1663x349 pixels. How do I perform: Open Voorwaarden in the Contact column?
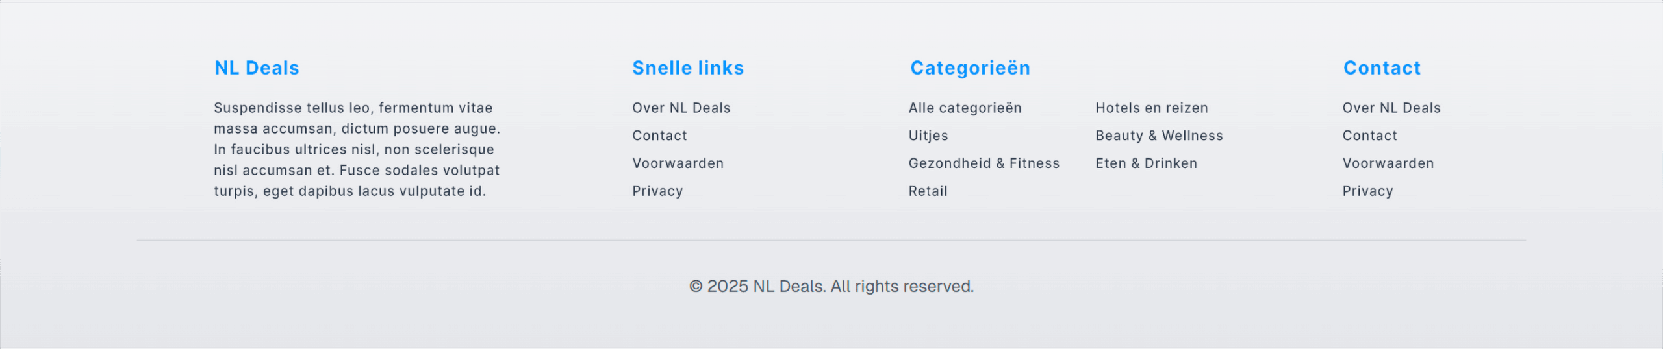tap(1388, 163)
